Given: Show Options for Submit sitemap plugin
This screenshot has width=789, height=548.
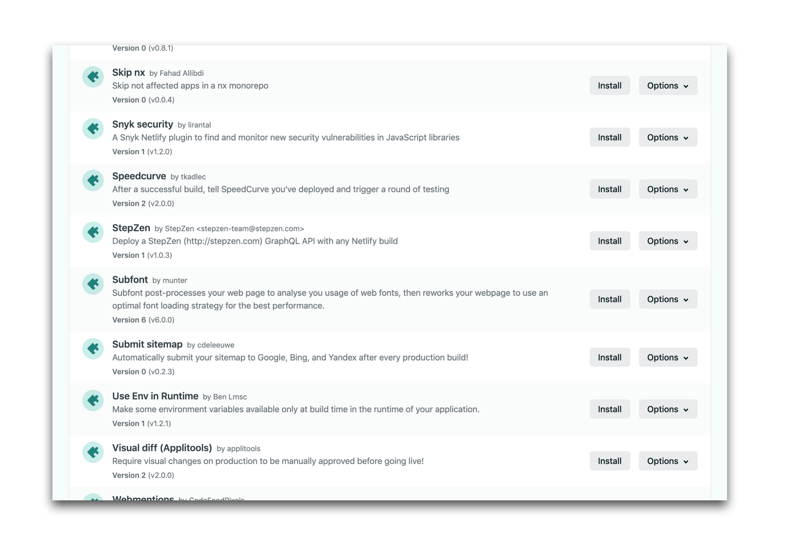Looking at the screenshot, I should click(667, 358).
